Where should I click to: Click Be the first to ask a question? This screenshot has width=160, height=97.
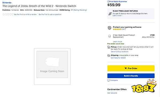50,14
